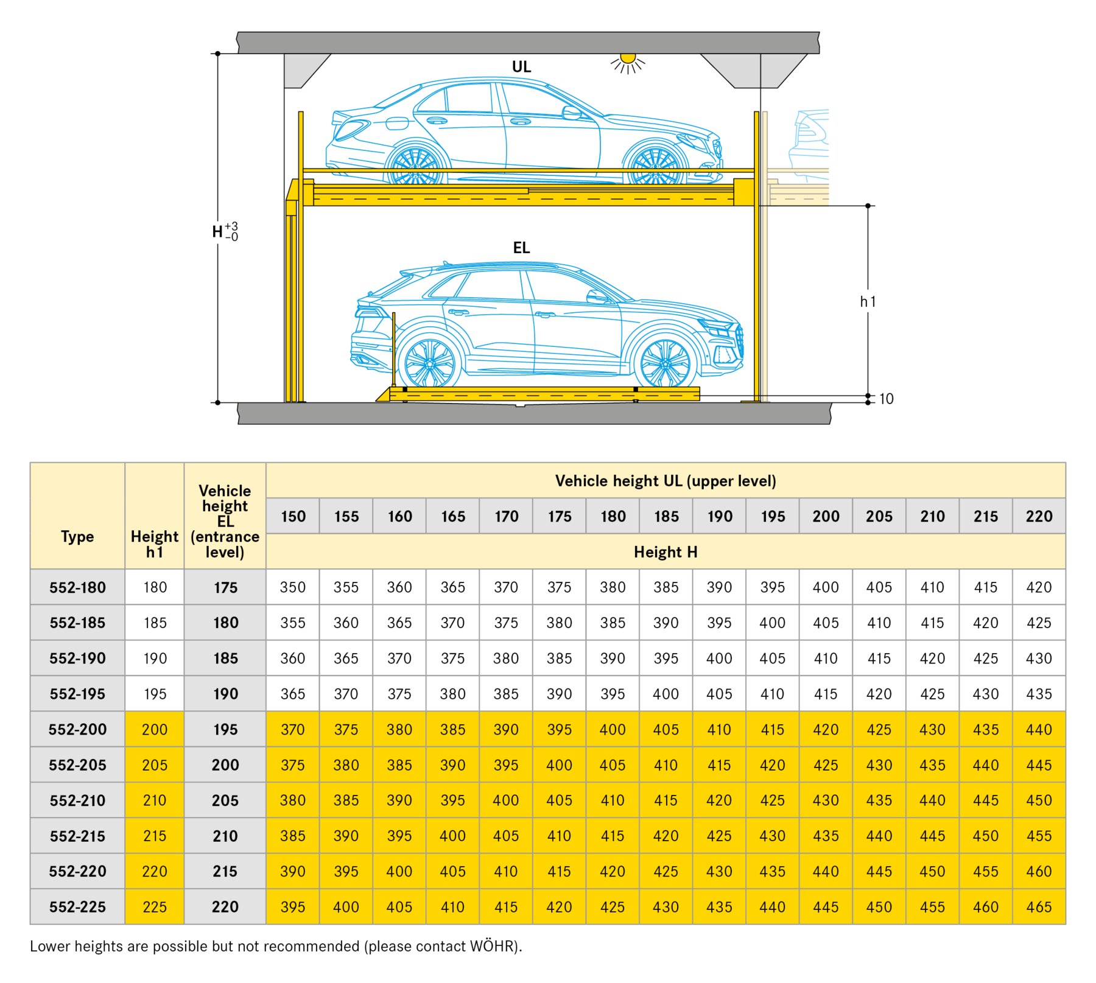Select the 552-225 type row label
Screen dimensions: 1096x983
[x=77, y=907]
